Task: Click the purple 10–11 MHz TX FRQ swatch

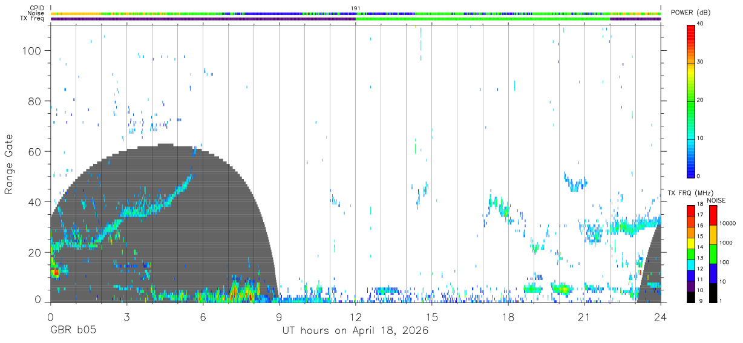Action: point(691,286)
